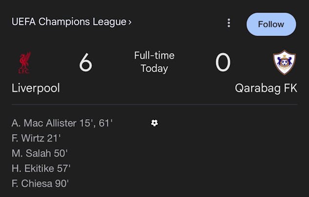Image resolution: width=309 pixels, height=197 pixels.
Task: Click the Qarabag FK club crest
Action: [284, 62]
